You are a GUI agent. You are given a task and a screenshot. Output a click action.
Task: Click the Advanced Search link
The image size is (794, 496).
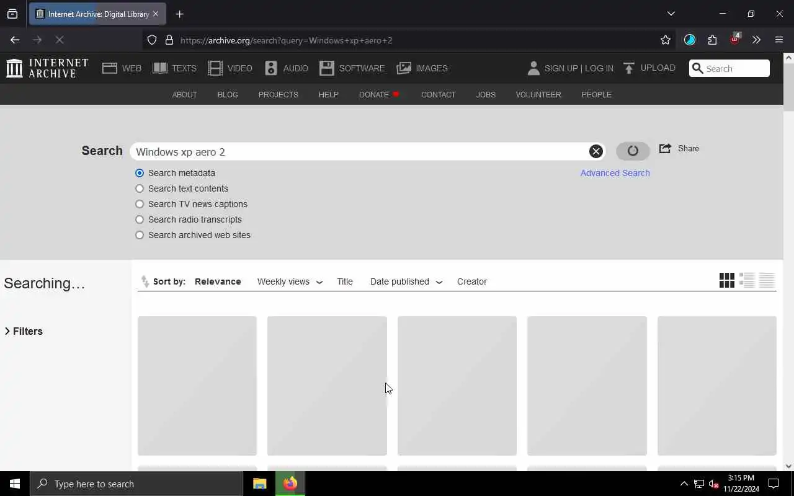click(x=615, y=173)
